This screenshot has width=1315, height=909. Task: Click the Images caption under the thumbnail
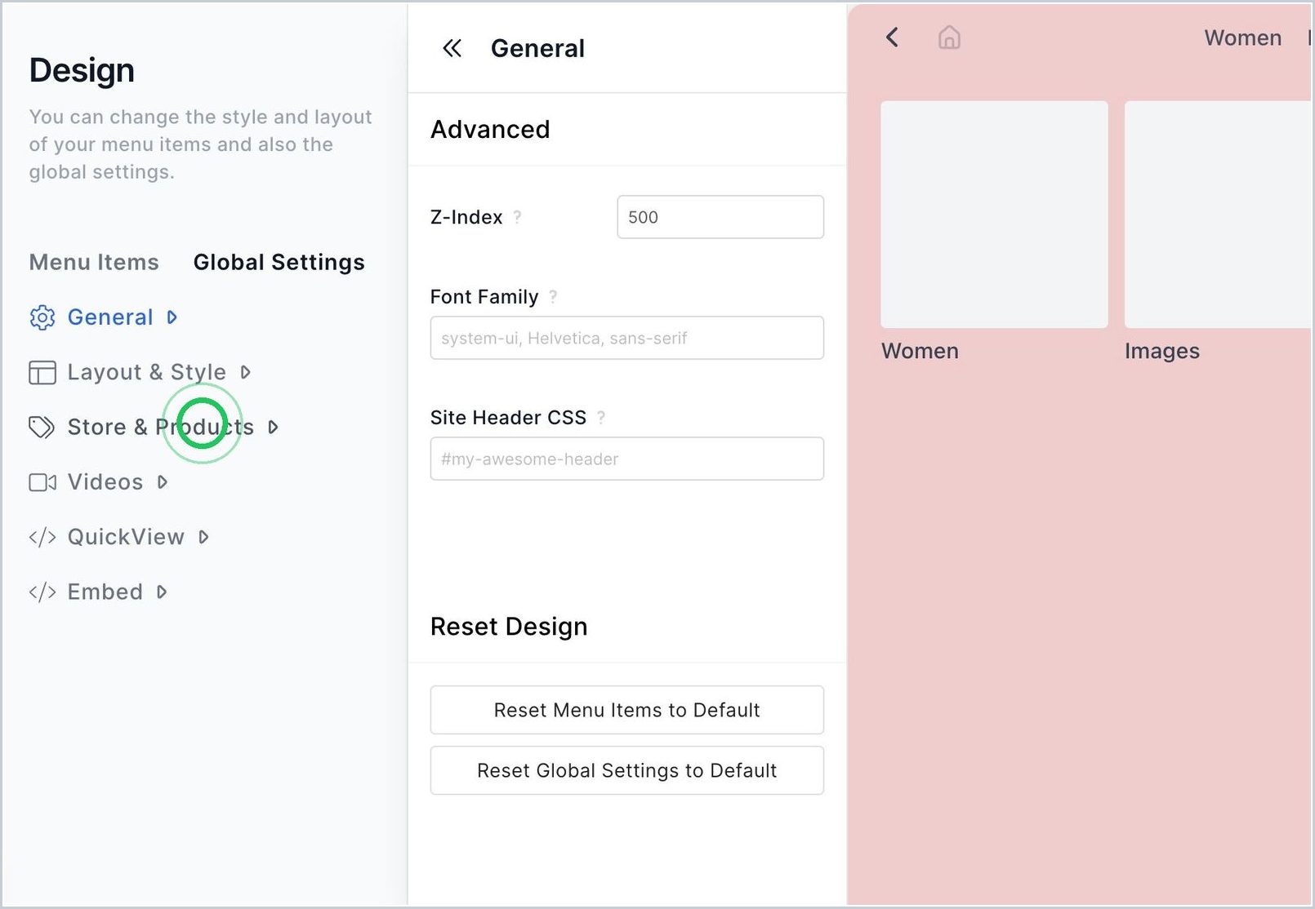pos(1161,351)
